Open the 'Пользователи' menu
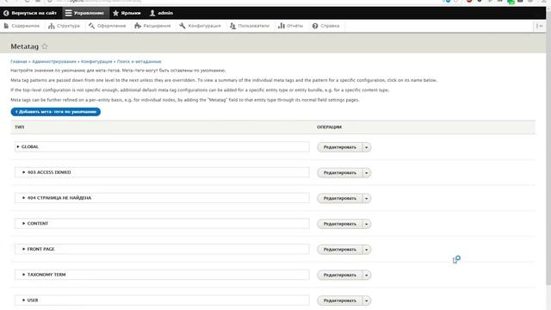 (250, 26)
